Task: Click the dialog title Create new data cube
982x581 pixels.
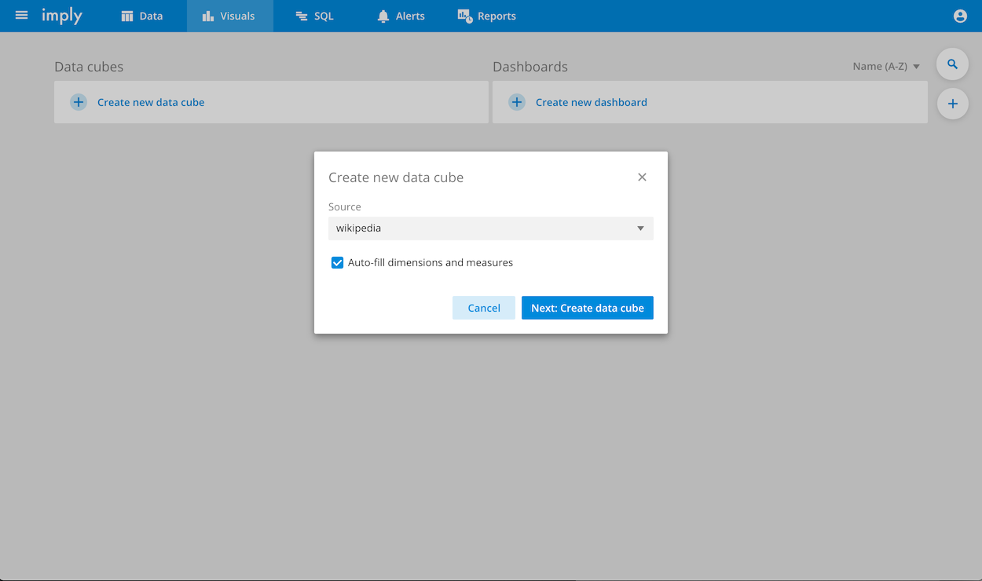Action: [396, 177]
